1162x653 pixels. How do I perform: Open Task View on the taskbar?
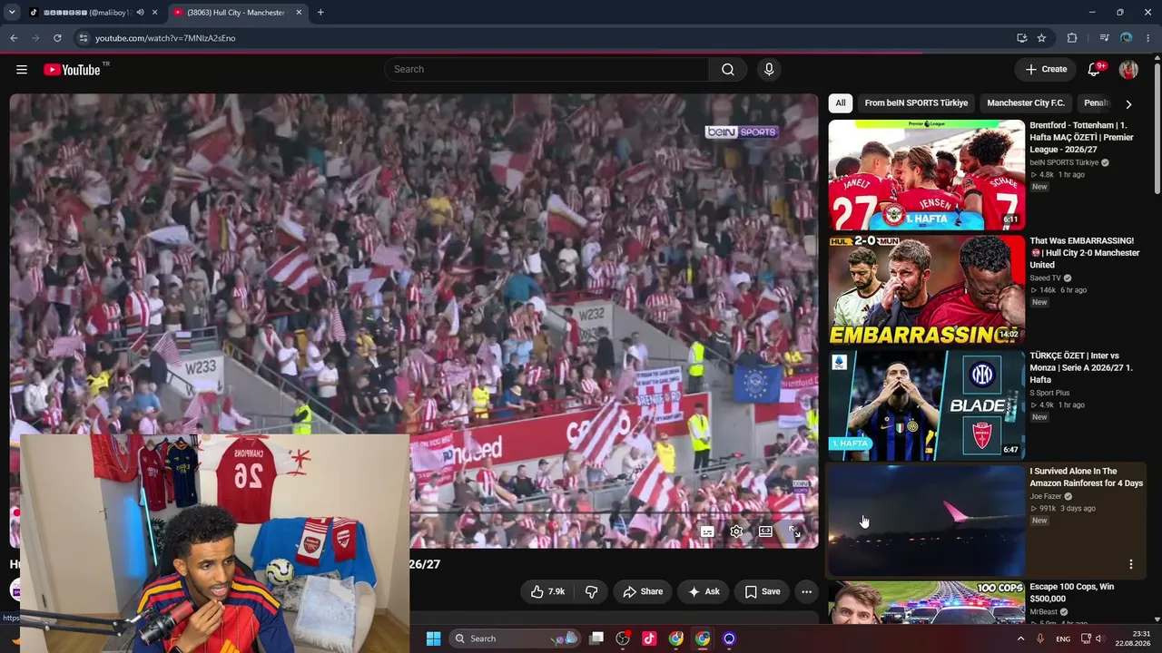(596, 638)
